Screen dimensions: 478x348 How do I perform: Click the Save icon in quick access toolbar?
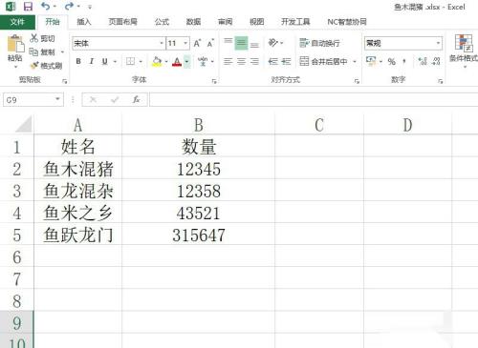tap(28, 7)
